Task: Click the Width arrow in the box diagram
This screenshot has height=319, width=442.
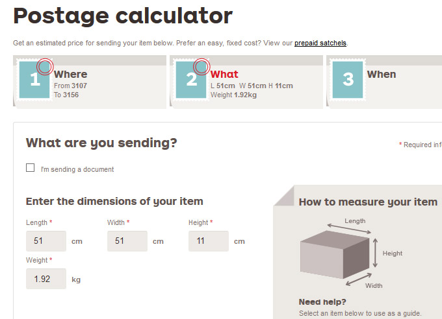Action: 357,278
